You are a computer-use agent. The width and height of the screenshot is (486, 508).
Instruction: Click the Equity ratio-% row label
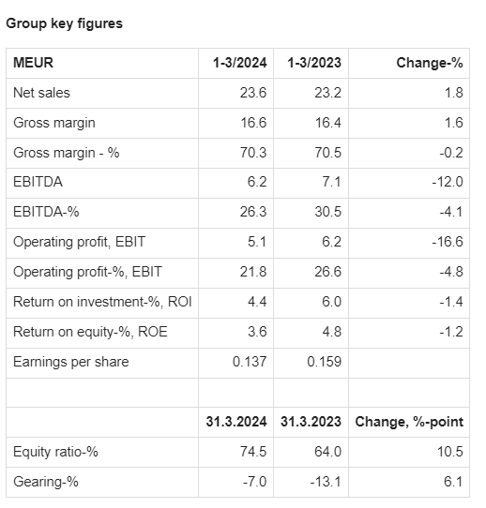pos(55,452)
